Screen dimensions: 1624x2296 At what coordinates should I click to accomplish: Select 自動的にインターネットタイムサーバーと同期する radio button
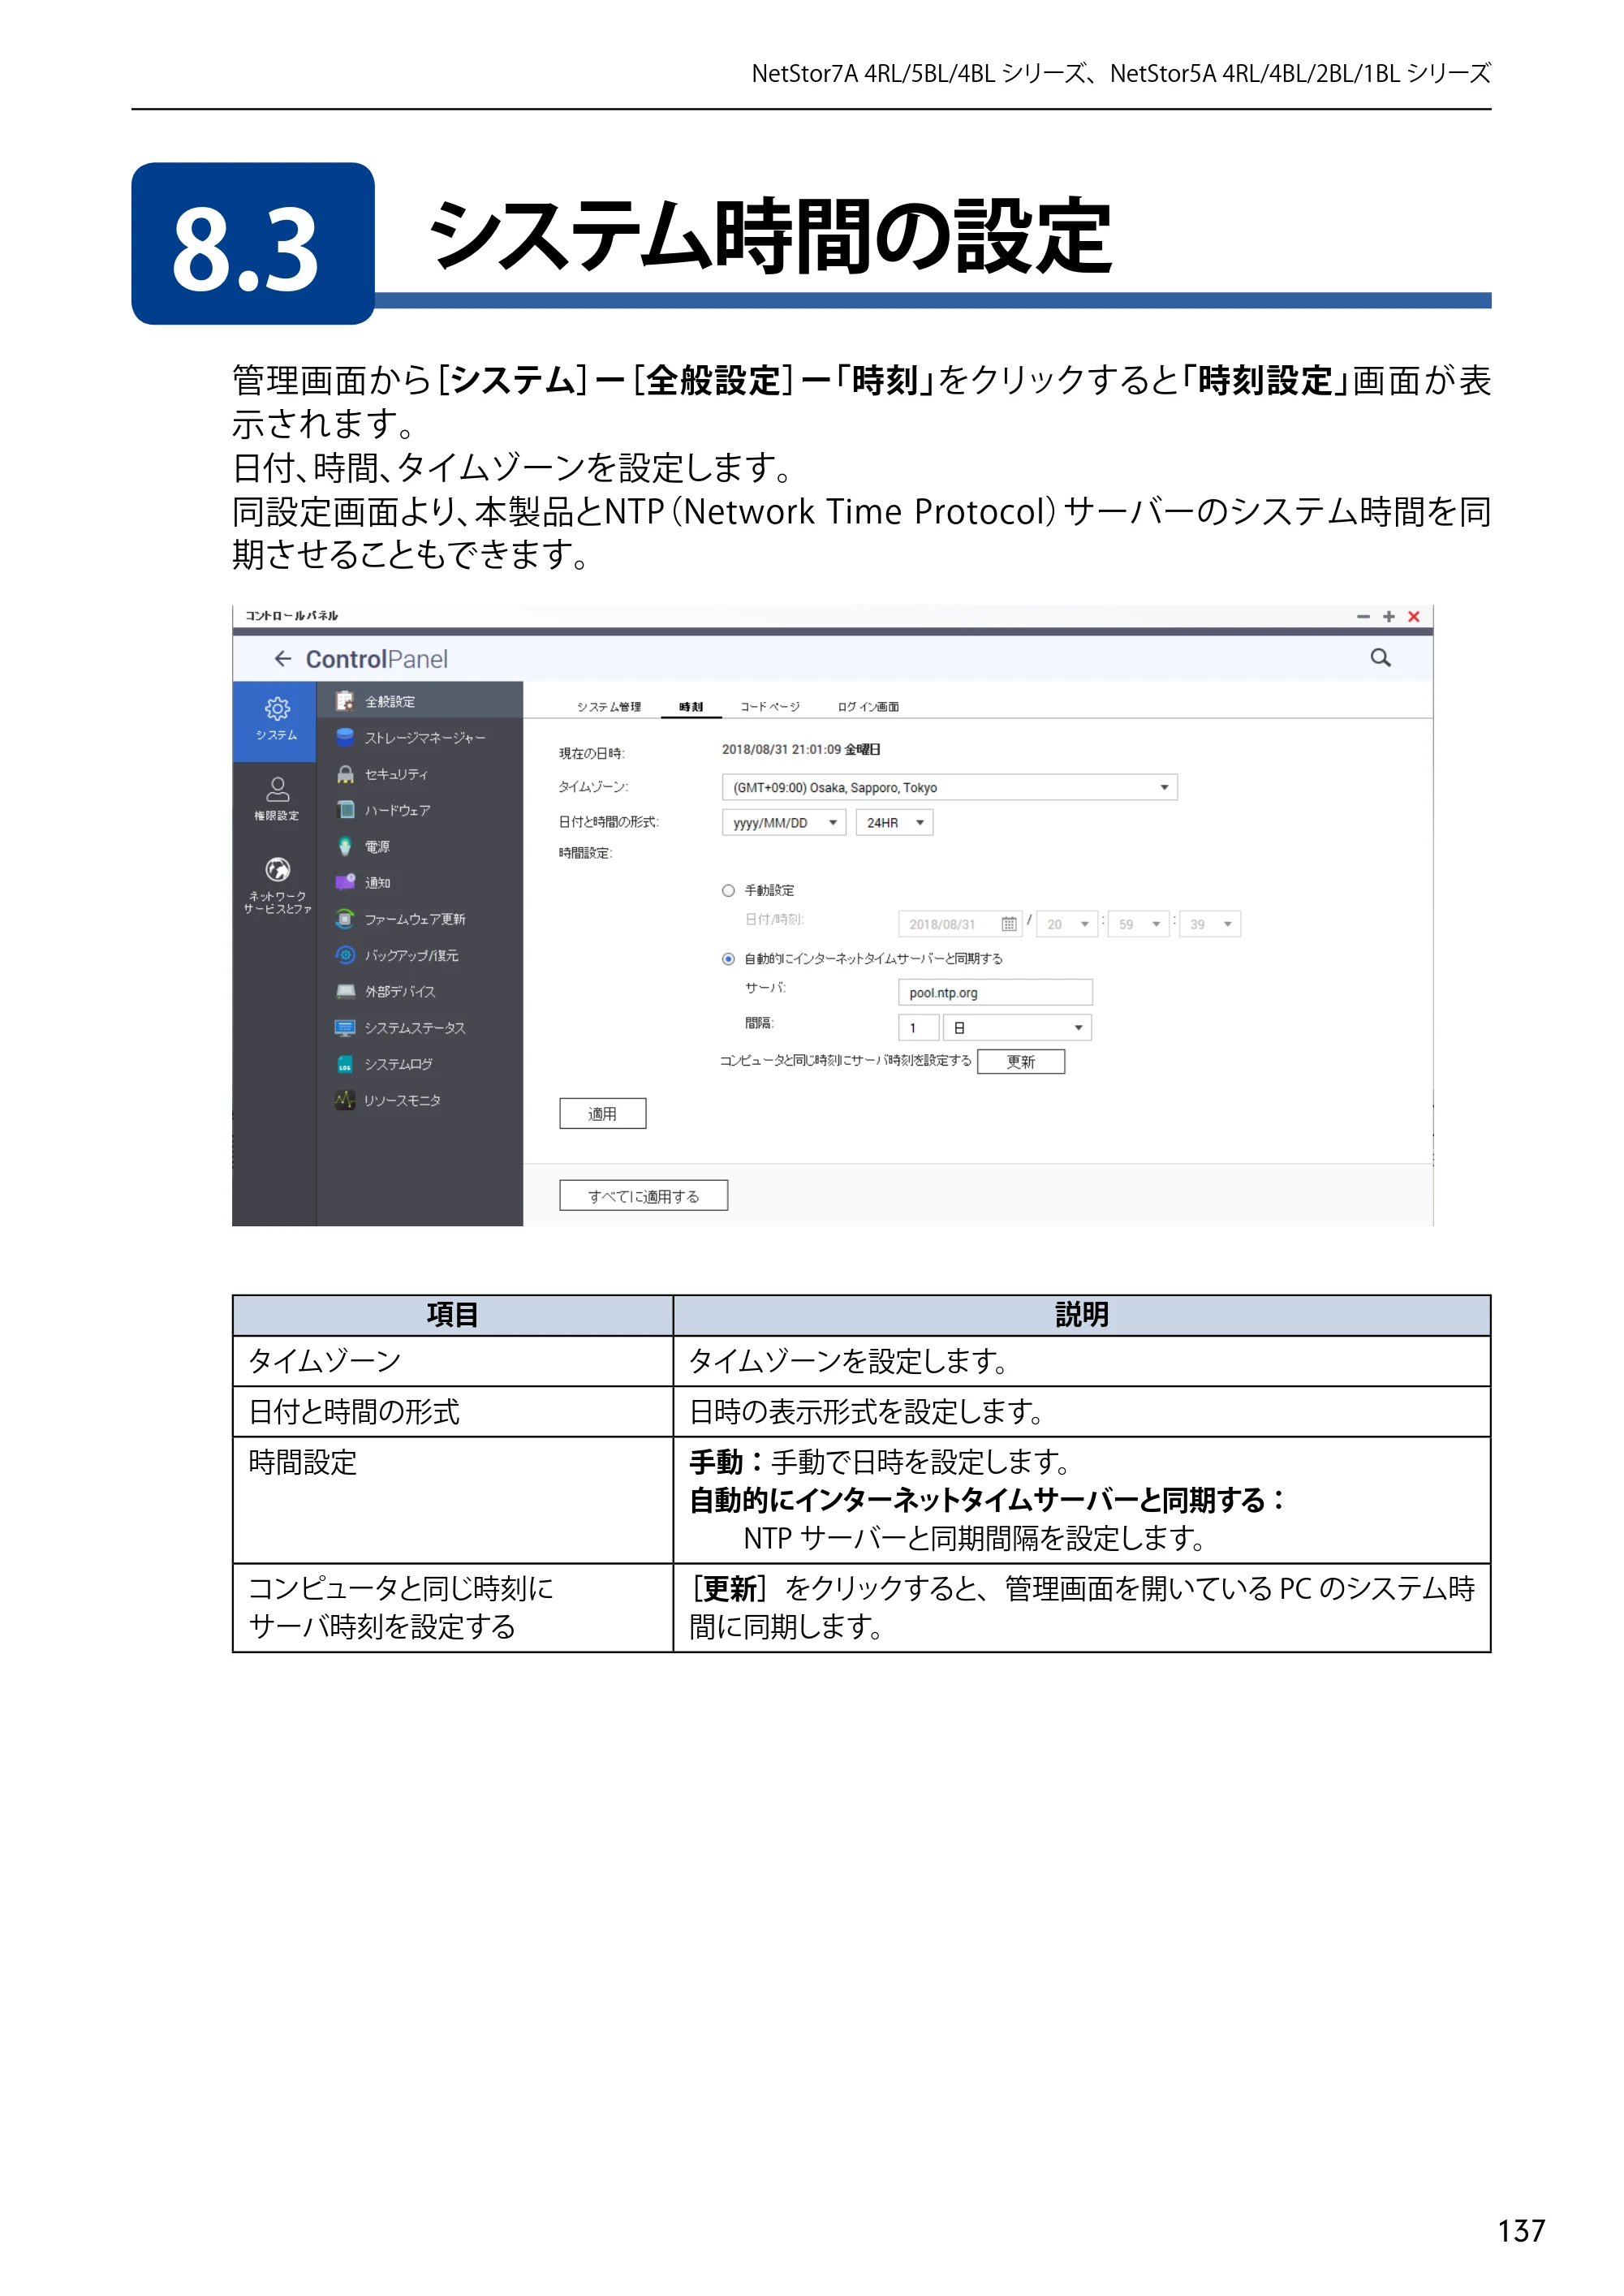(728, 959)
